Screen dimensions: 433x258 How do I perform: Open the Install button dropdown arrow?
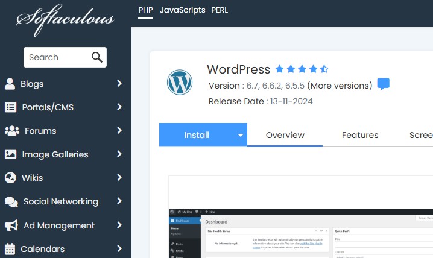240,135
